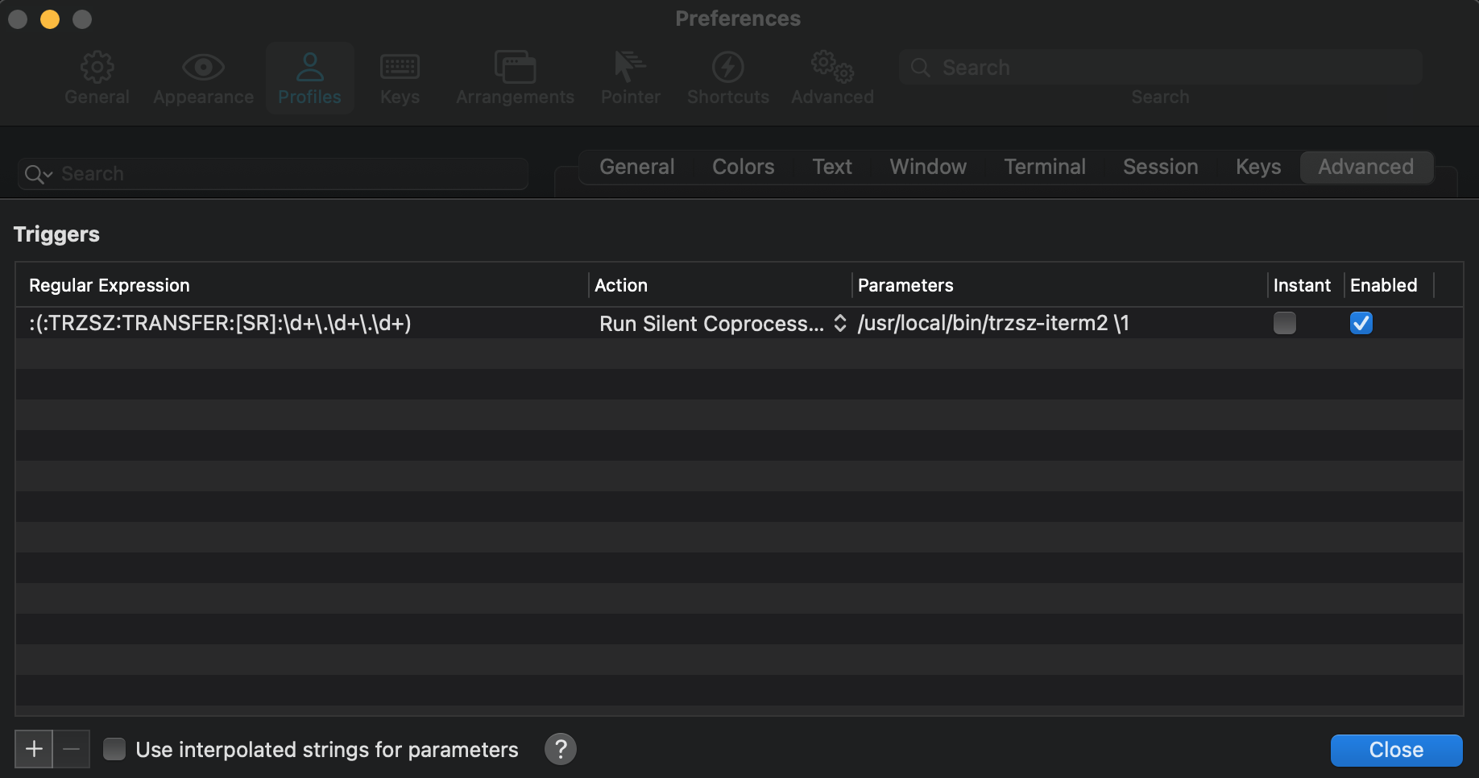This screenshot has height=778, width=1479.
Task: Switch to the Colors tab
Action: coord(742,167)
